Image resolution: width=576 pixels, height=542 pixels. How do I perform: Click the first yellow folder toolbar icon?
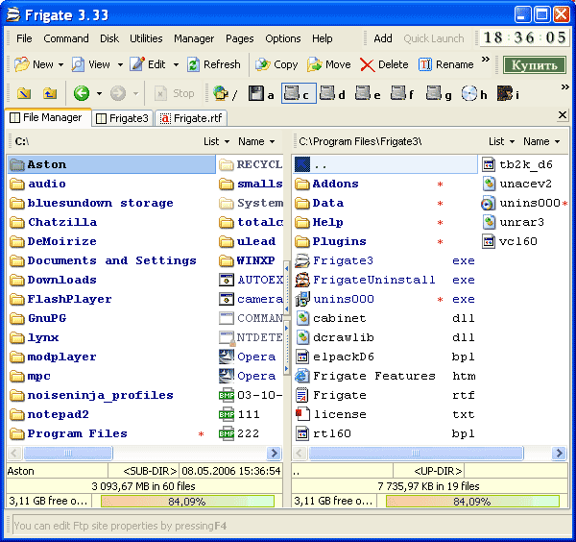[24, 93]
